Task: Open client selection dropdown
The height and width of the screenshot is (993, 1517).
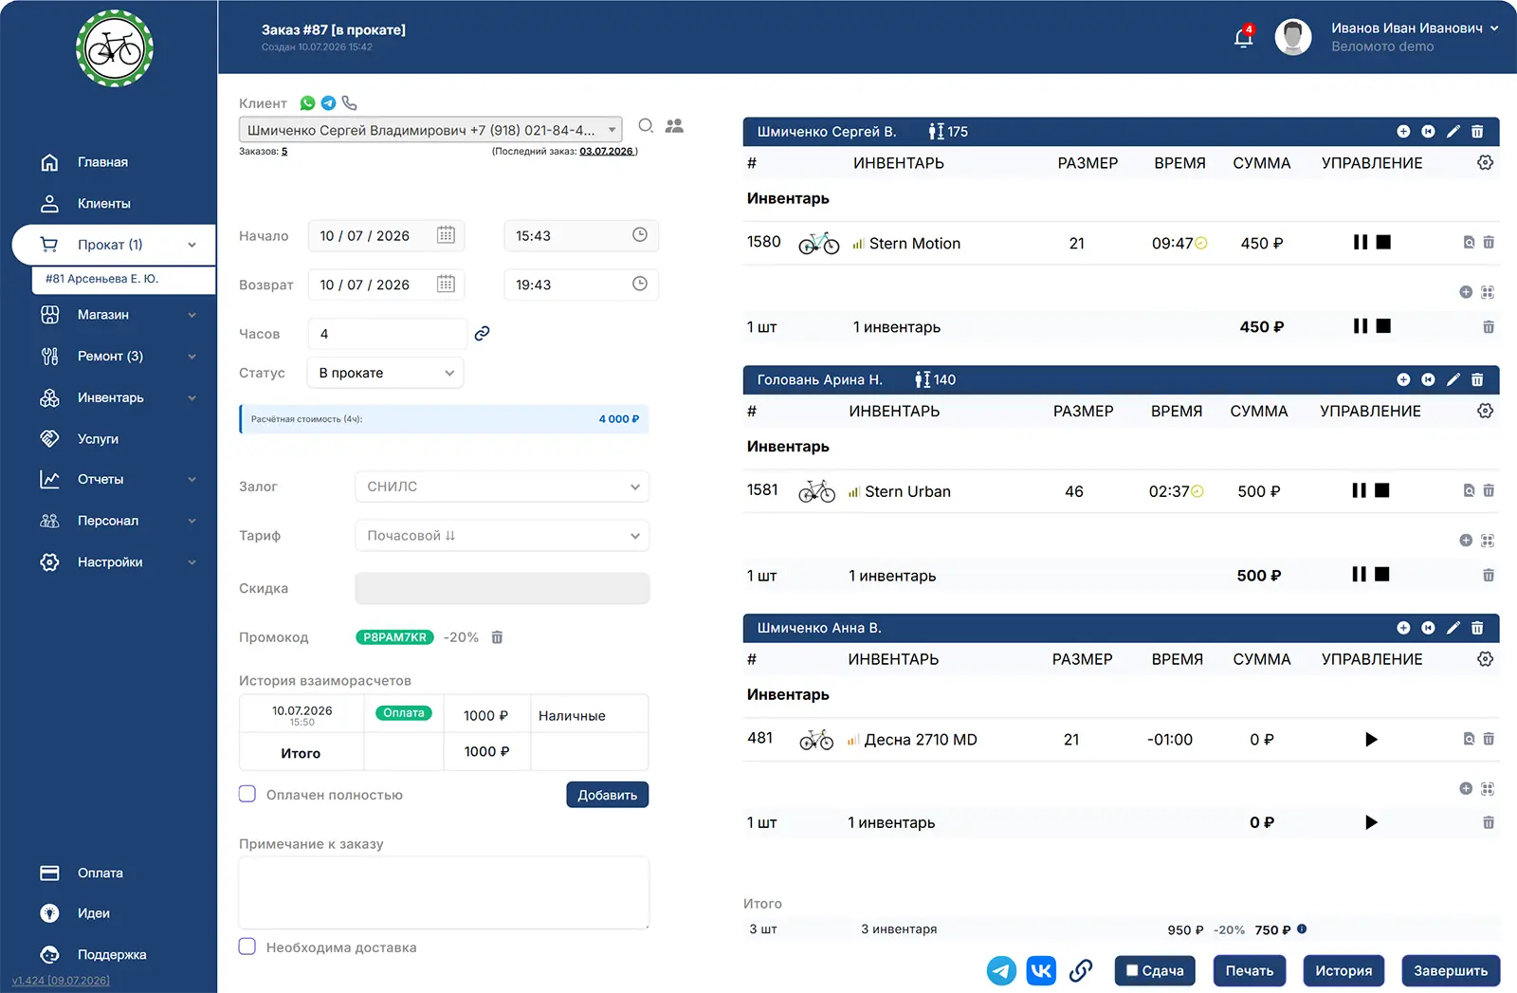Action: coord(430,130)
